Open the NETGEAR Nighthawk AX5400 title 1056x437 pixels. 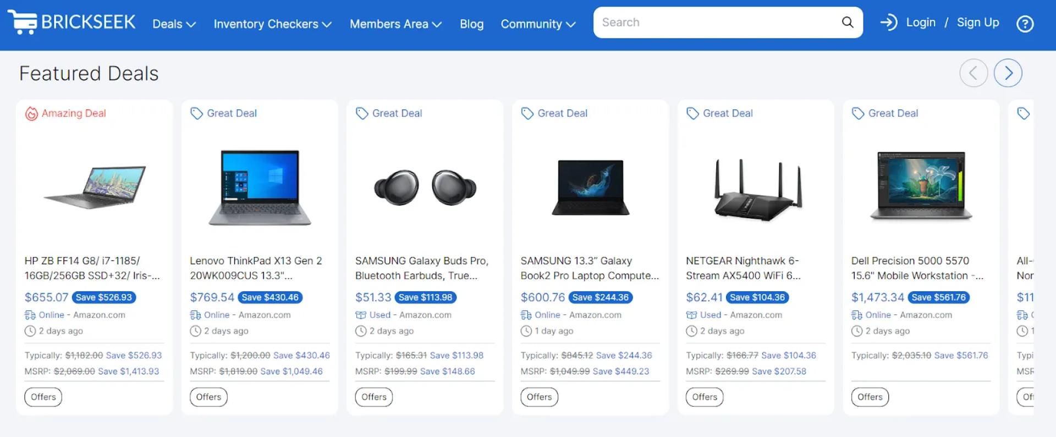click(743, 268)
